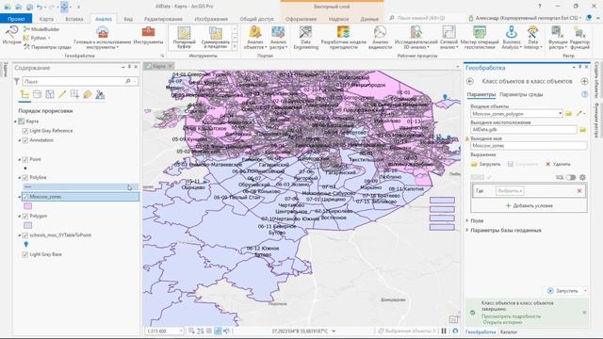Open Function Editor (Редактор функций)
The width and height of the screenshot is (603, 339).
579,38
